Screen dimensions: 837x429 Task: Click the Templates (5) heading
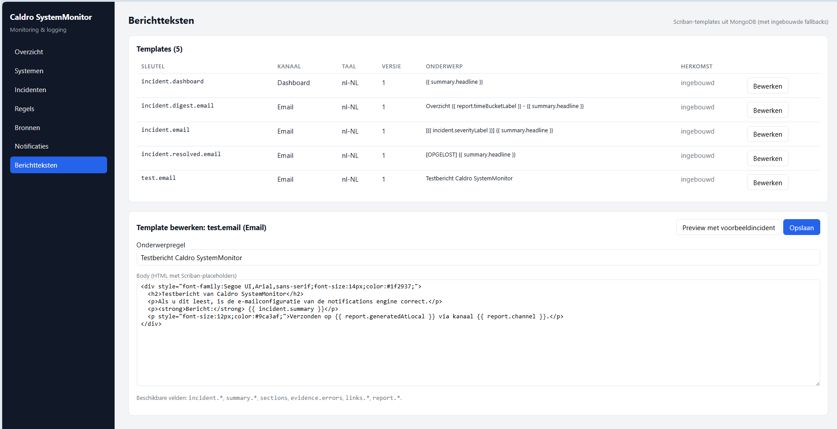click(x=160, y=49)
